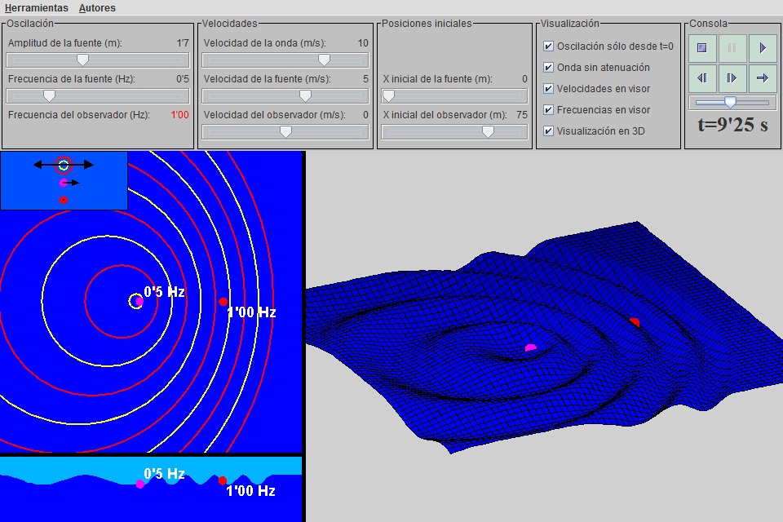Screen dimensions: 783x522
Task: Click the magenta source dot in 2D view
Action: pos(139,301)
